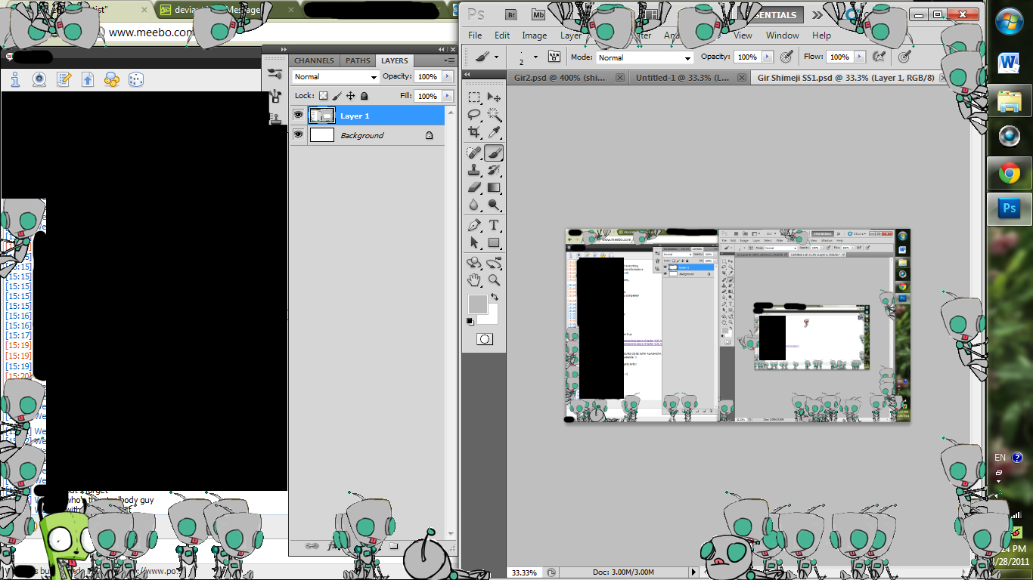Select the Eraser tool
1033x580 pixels.
(474, 187)
